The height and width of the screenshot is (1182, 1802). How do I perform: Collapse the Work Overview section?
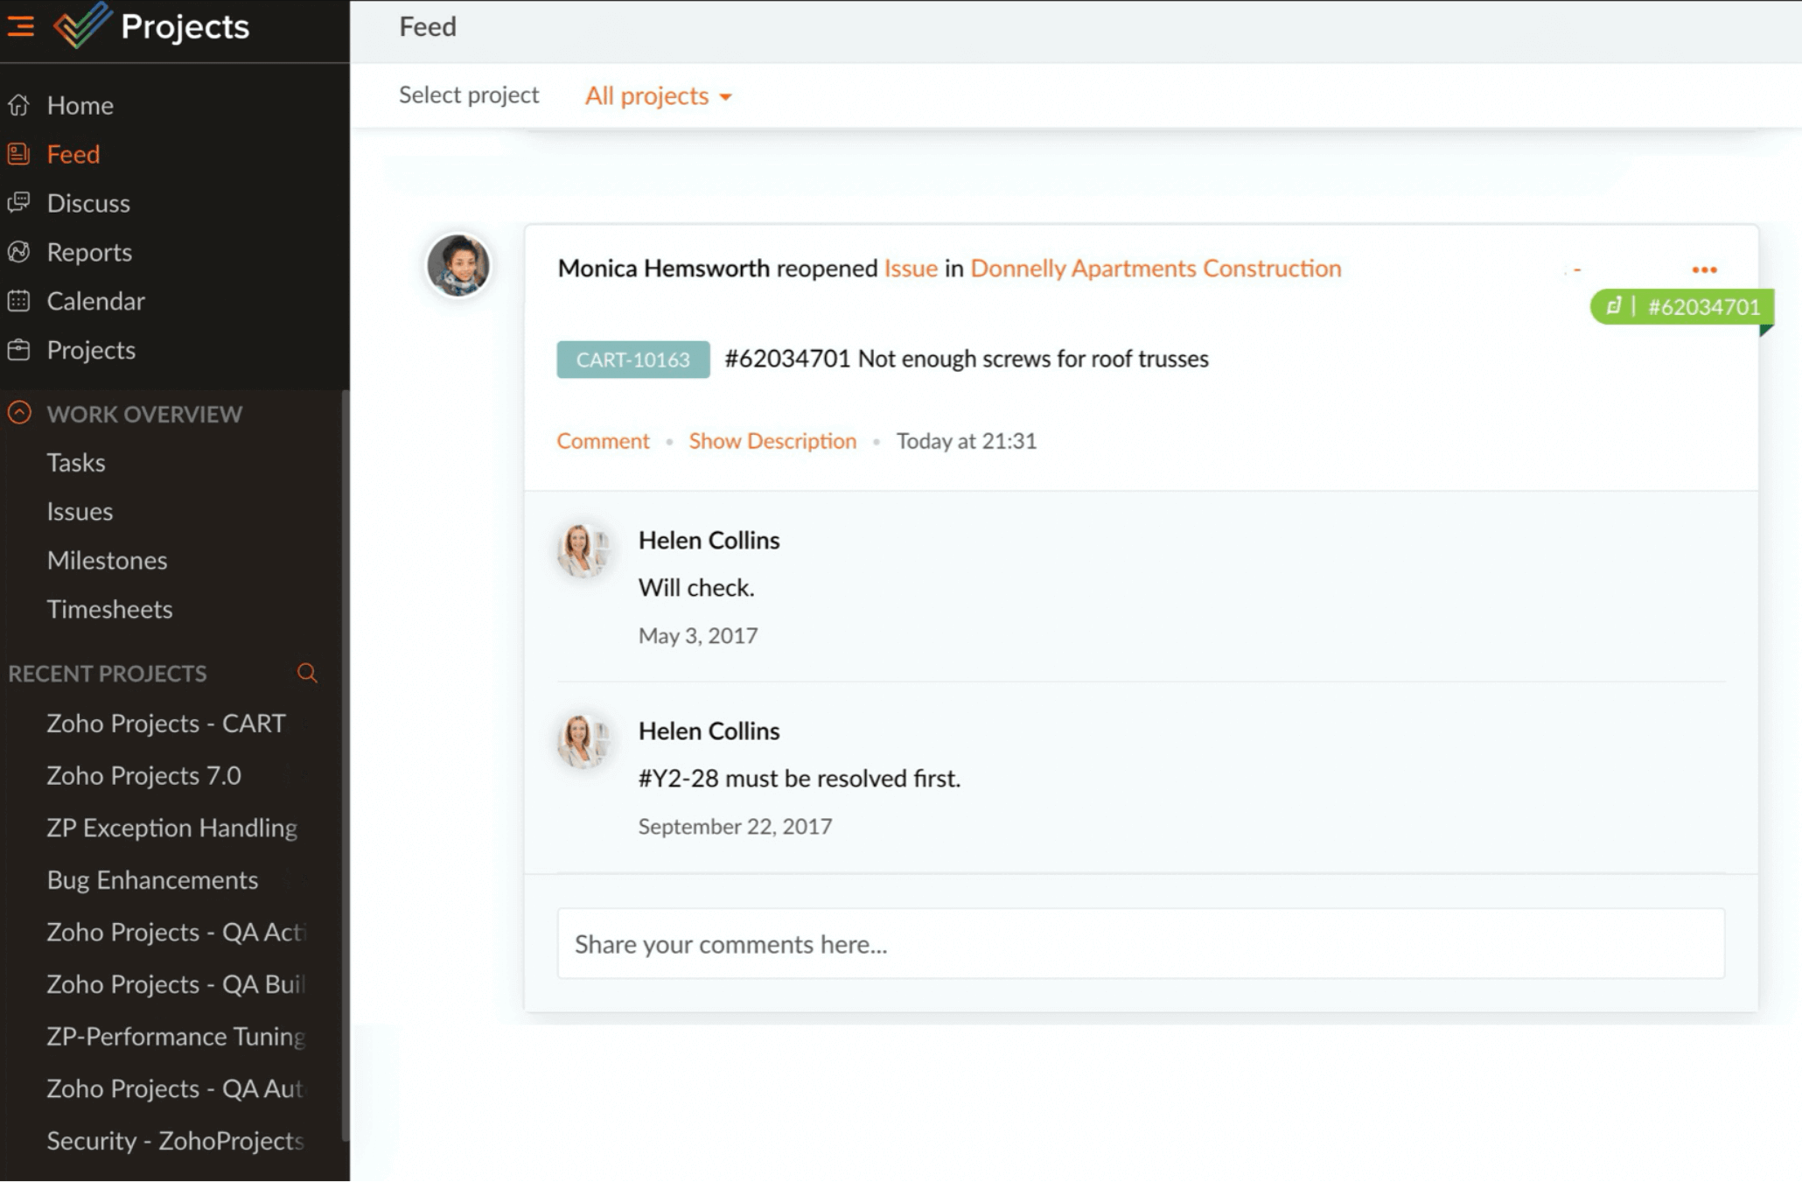tap(19, 413)
